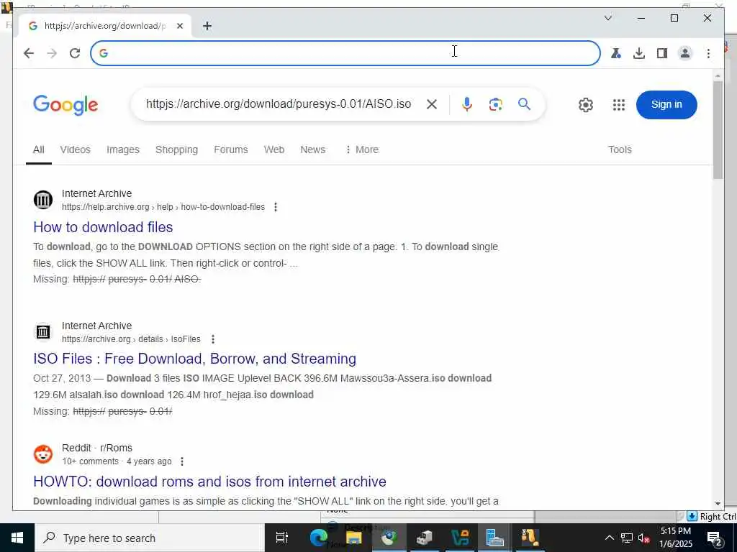The image size is (737, 552).
Task: Open 'ISO Files : Free Download' result
Action: pyautogui.click(x=194, y=359)
